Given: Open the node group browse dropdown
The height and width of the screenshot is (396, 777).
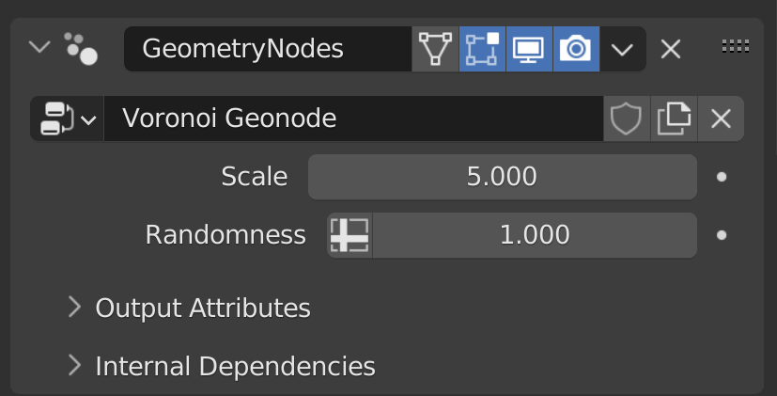Looking at the screenshot, I should [x=67, y=119].
